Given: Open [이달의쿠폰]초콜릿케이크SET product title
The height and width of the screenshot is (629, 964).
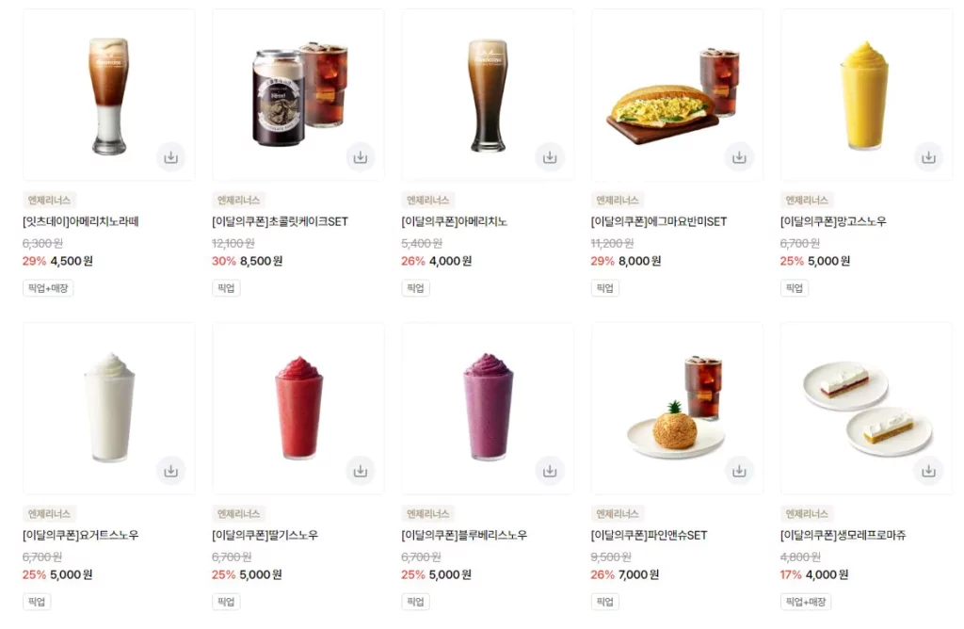Looking at the screenshot, I should [280, 221].
